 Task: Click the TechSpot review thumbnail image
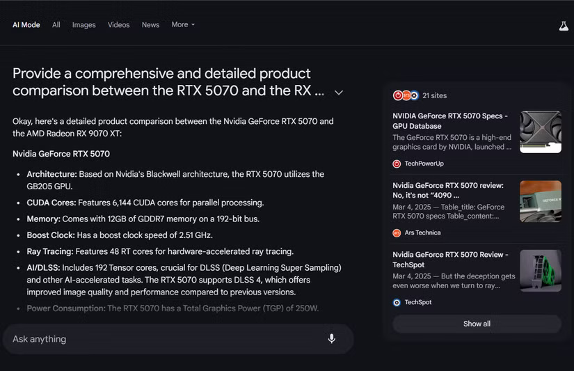point(540,270)
